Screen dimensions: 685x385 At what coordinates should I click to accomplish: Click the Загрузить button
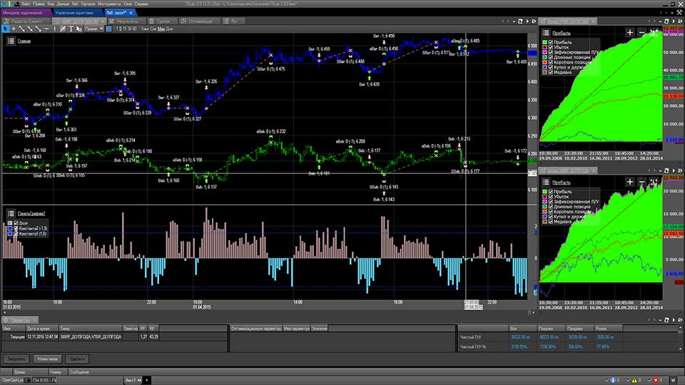[x=16, y=359]
